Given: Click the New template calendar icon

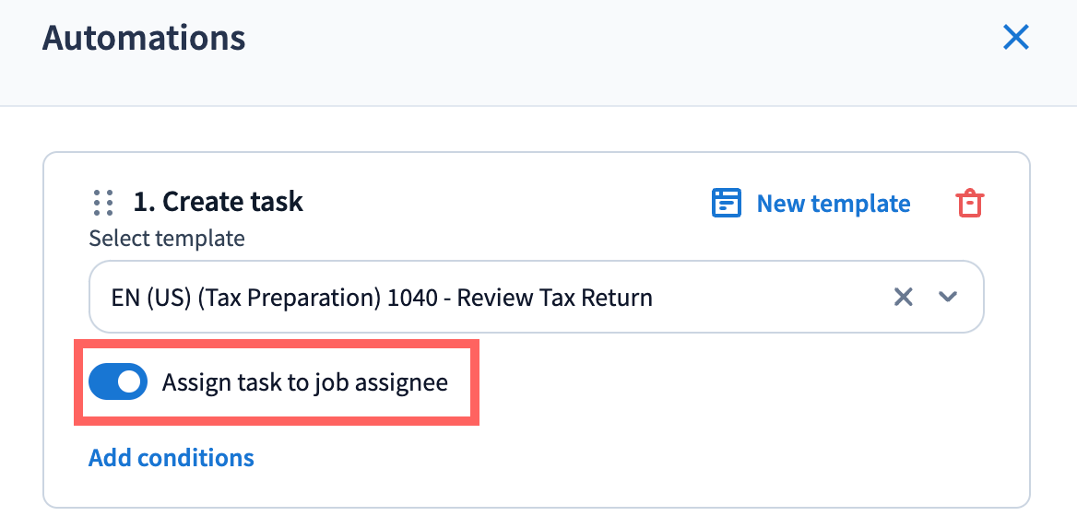Looking at the screenshot, I should (727, 203).
